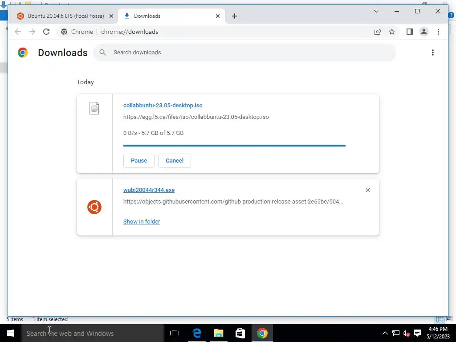
Task: Open the wubi20044r344.exe file link
Action: 149,190
